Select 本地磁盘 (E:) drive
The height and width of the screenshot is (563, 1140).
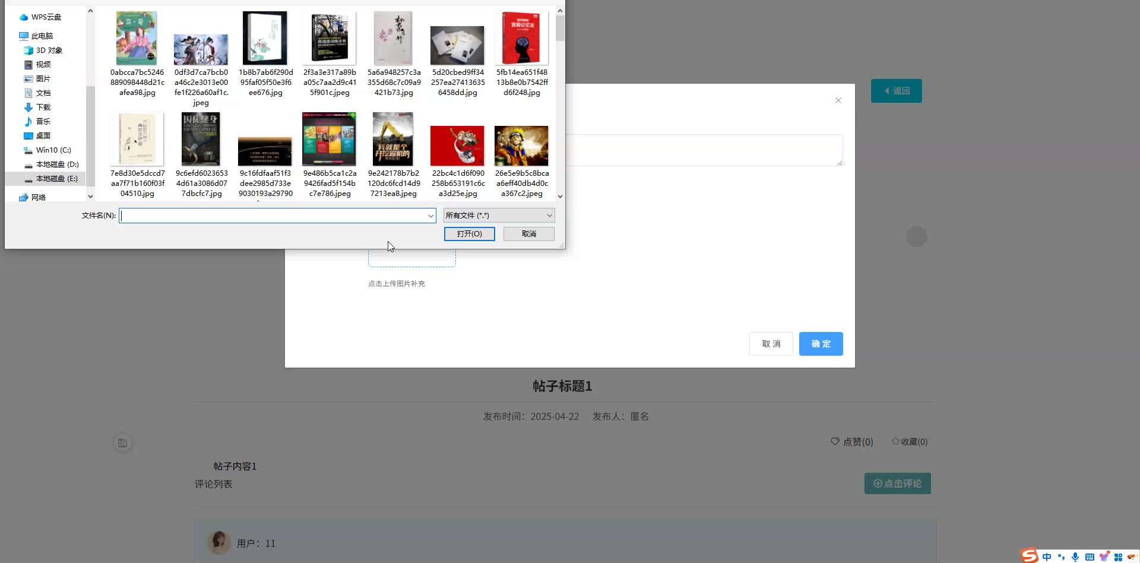50,179
